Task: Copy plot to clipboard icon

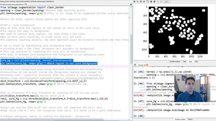Action: pyautogui.click(x=141, y=1)
